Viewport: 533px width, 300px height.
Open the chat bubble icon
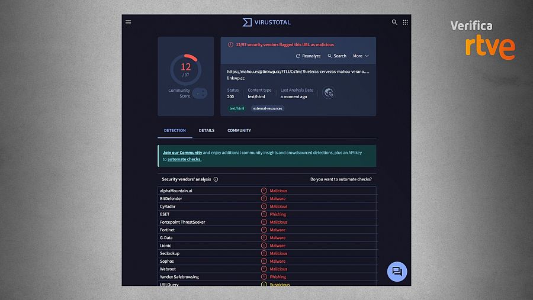397,272
